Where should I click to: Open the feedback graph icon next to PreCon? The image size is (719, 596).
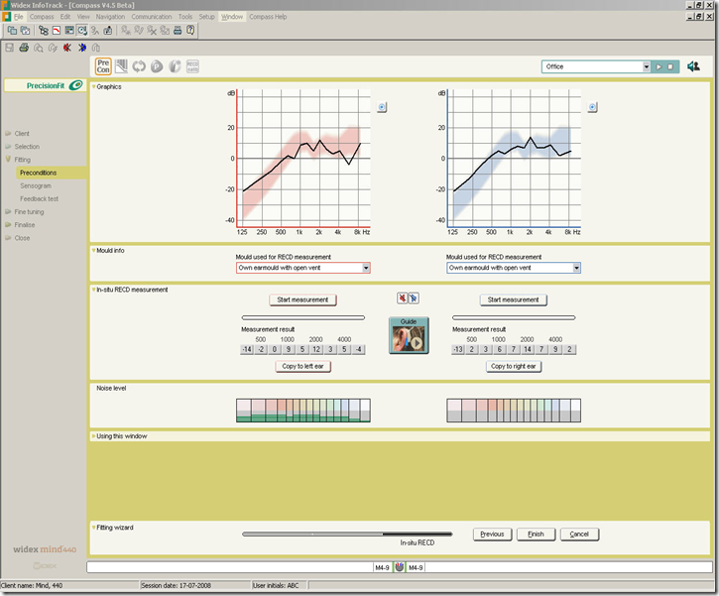coord(121,66)
